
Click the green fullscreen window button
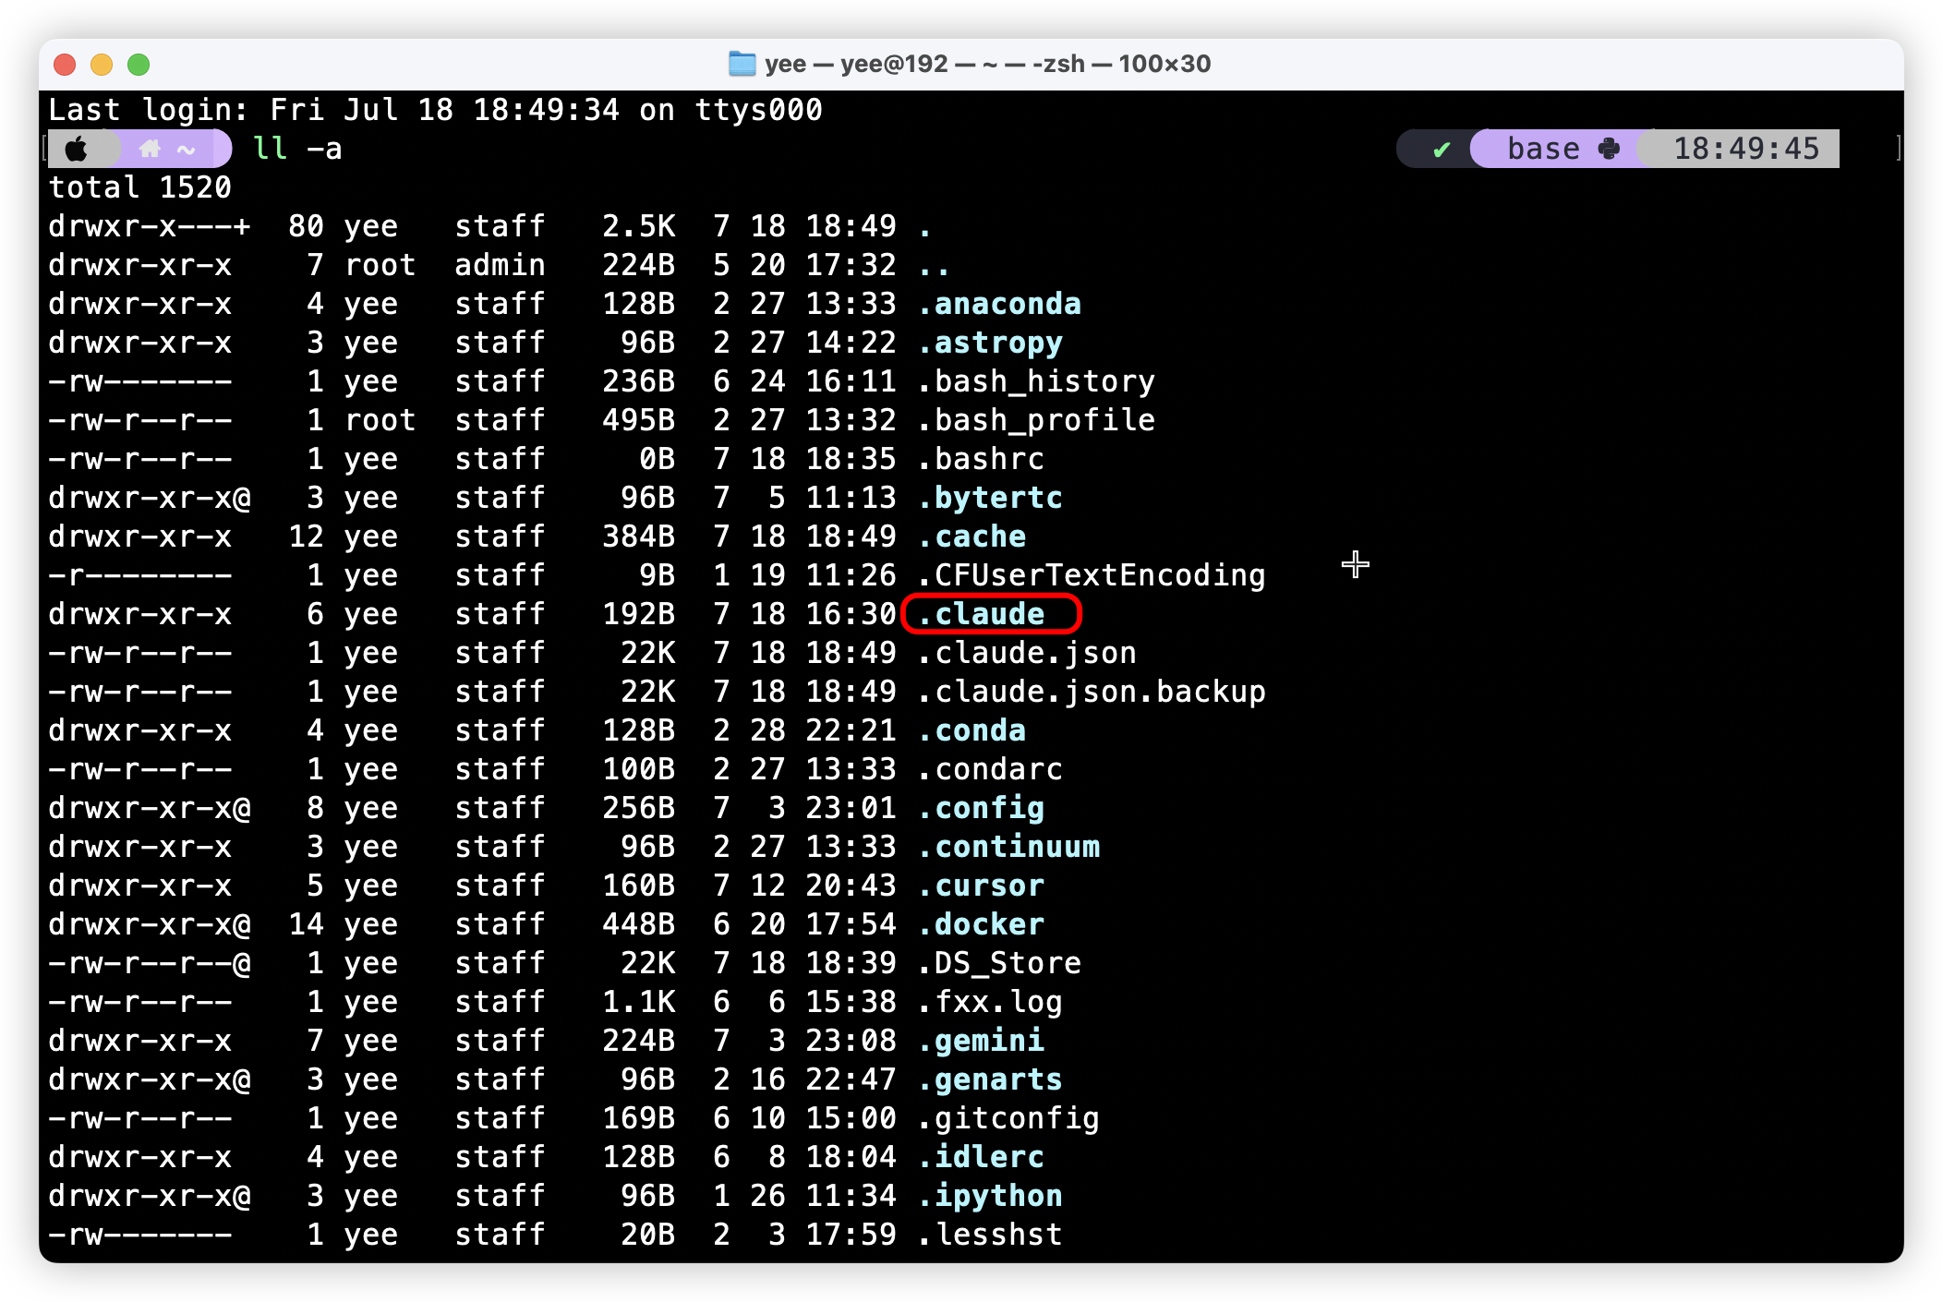(139, 65)
